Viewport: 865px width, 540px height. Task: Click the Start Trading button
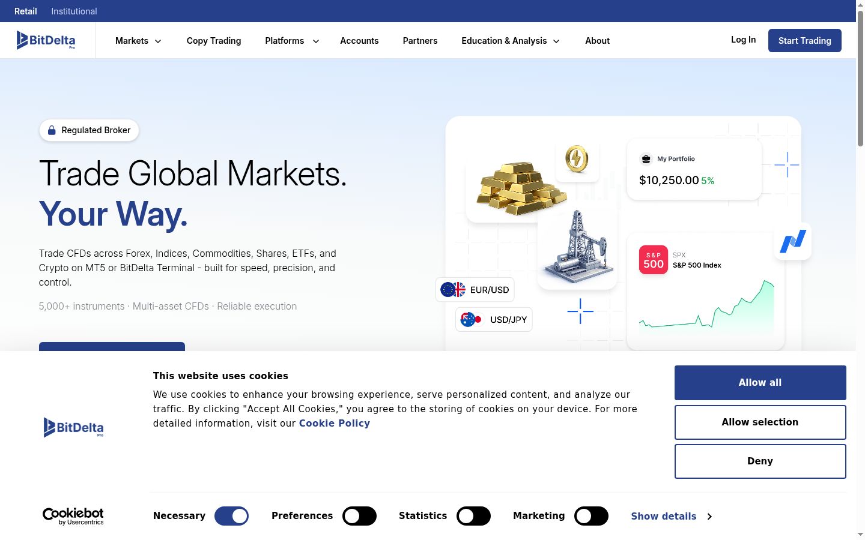[805, 40]
